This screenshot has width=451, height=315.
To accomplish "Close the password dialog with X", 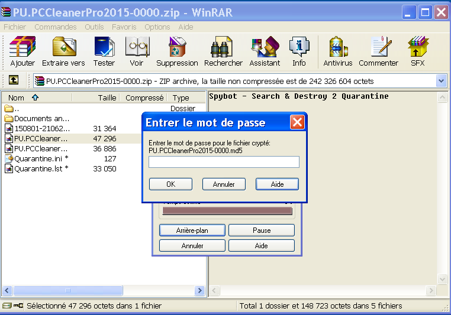I will tap(297, 122).
